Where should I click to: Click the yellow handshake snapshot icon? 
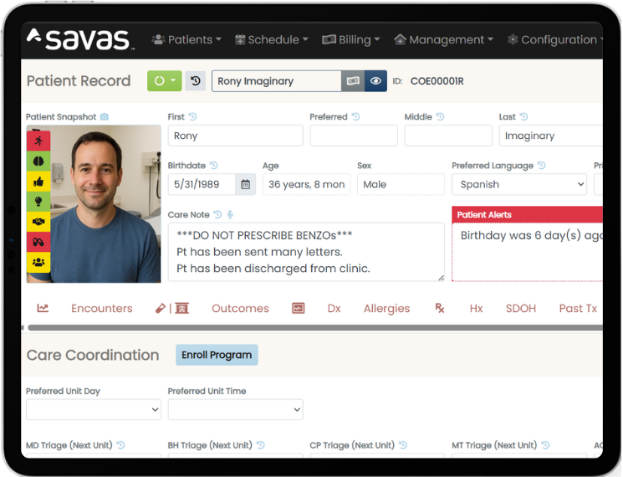click(x=38, y=222)
